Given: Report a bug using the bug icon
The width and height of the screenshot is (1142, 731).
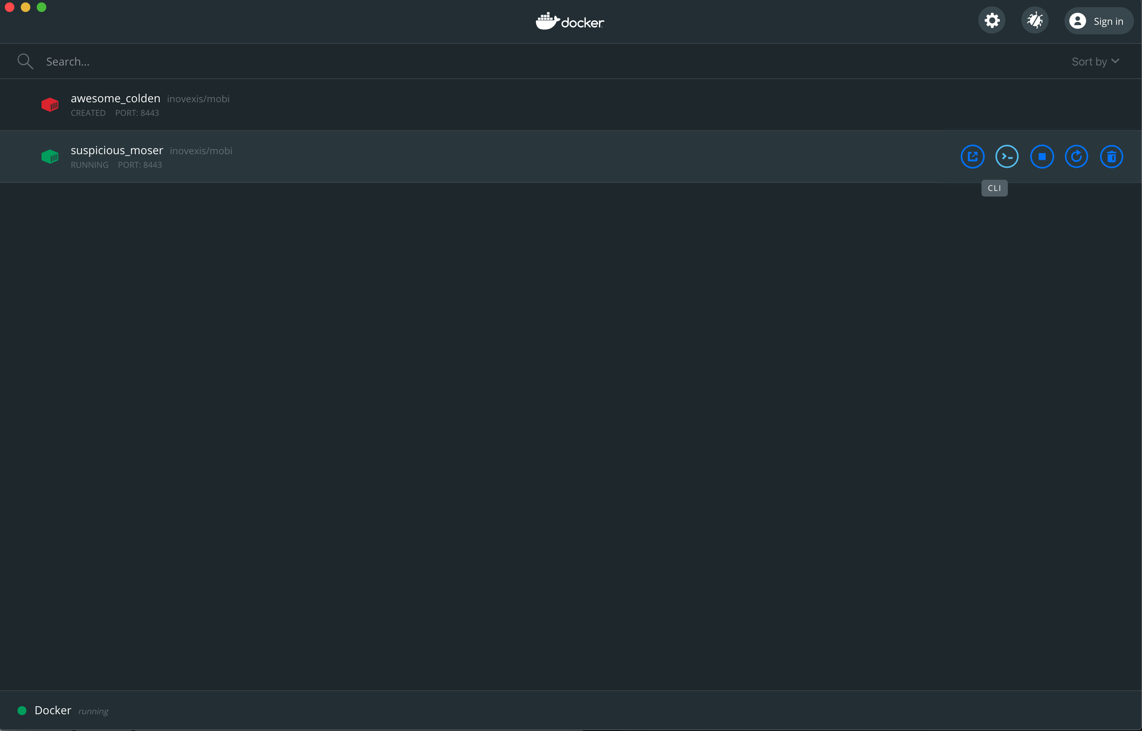Looking at the screenshot, I should pyautogui.click(x=1035, y=20).
